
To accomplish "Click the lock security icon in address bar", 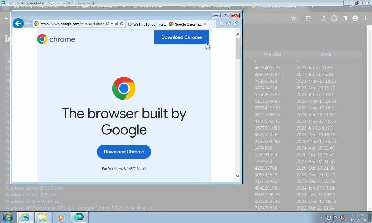I will pyautogui.click(x=117, y=24).
